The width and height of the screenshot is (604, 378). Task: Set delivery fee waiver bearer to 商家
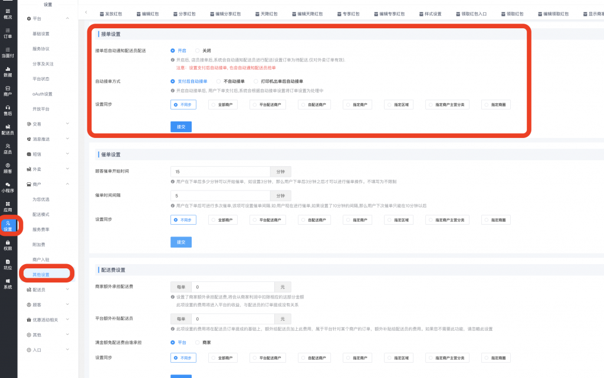[x=198, y=342]
